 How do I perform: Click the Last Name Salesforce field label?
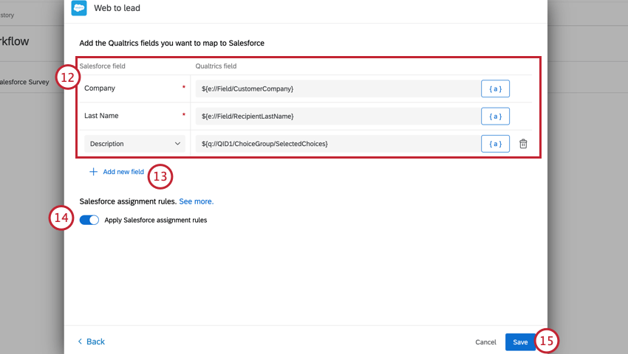coord(101,116)
